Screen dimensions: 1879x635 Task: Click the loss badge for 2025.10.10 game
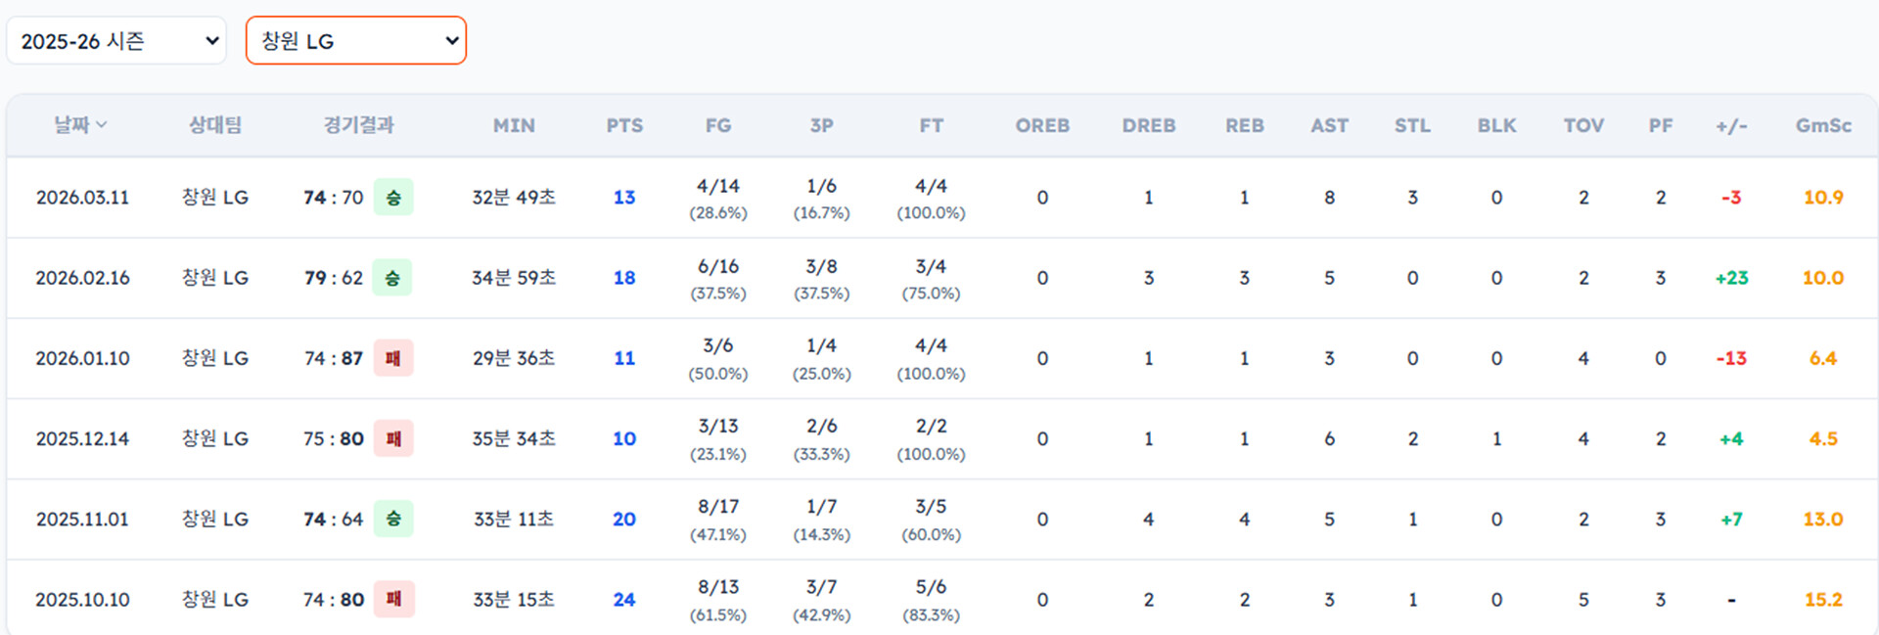click(x=393, y=599)
